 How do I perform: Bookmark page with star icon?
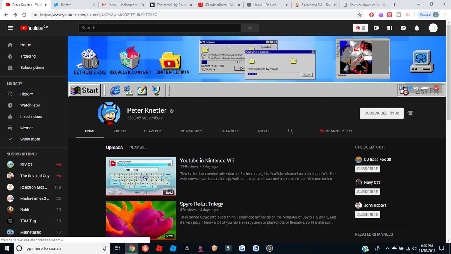(360, 15)
